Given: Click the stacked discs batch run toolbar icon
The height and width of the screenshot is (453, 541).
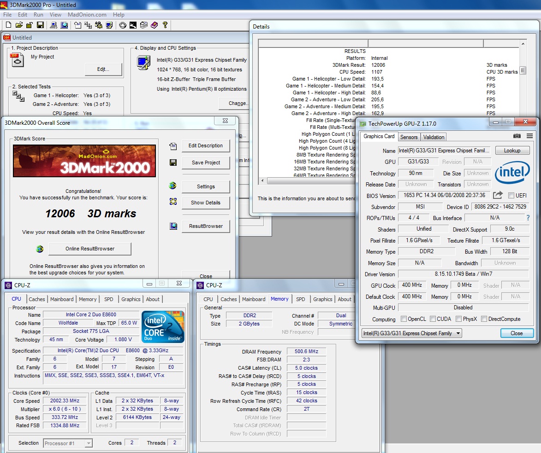Looking at the screenshot, I should [144, 25].
